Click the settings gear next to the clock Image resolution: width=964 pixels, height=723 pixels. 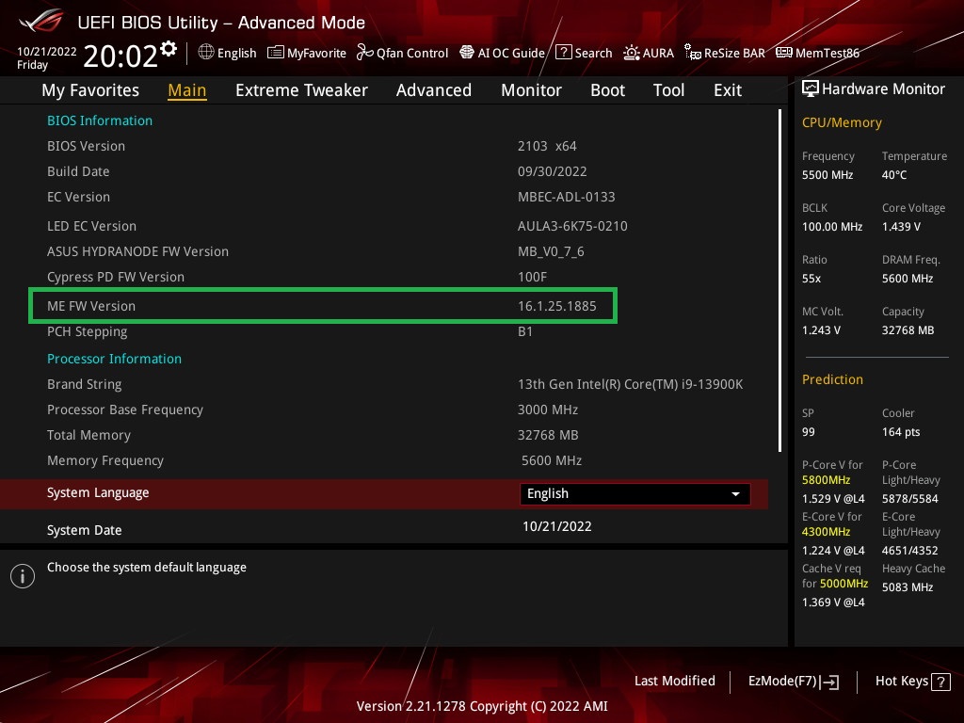(x=169, y=49)
